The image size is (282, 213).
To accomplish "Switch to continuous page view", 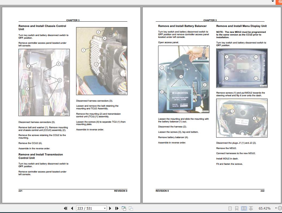I will click(237, 208).
